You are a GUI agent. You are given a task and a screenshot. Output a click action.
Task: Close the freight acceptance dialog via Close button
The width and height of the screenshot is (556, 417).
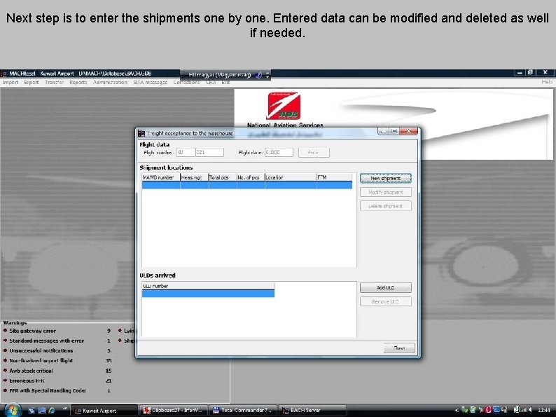click(x=399, y=348)
